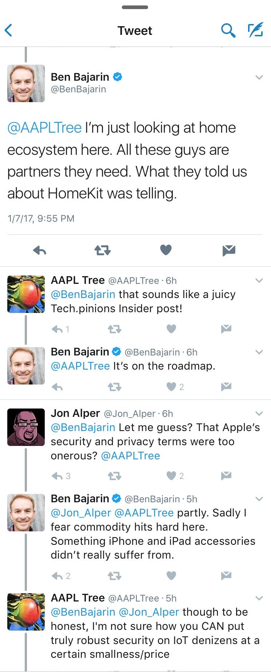271x672 pixels.
Task: Retweet AAPL Tree's juicy post reply
Action: [x=115, y=329]
